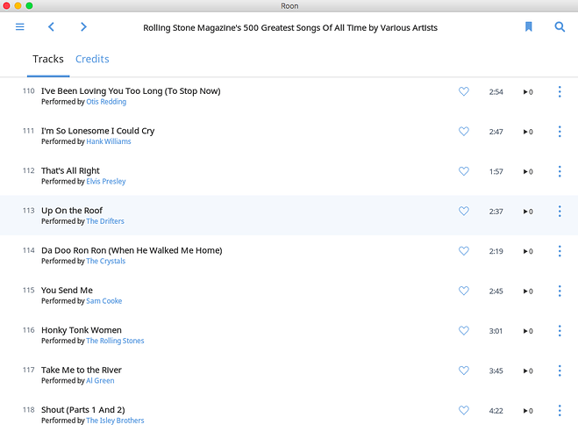
Task: Open more options for Da Doo Ron Ron
Action: tap(560, 251)
